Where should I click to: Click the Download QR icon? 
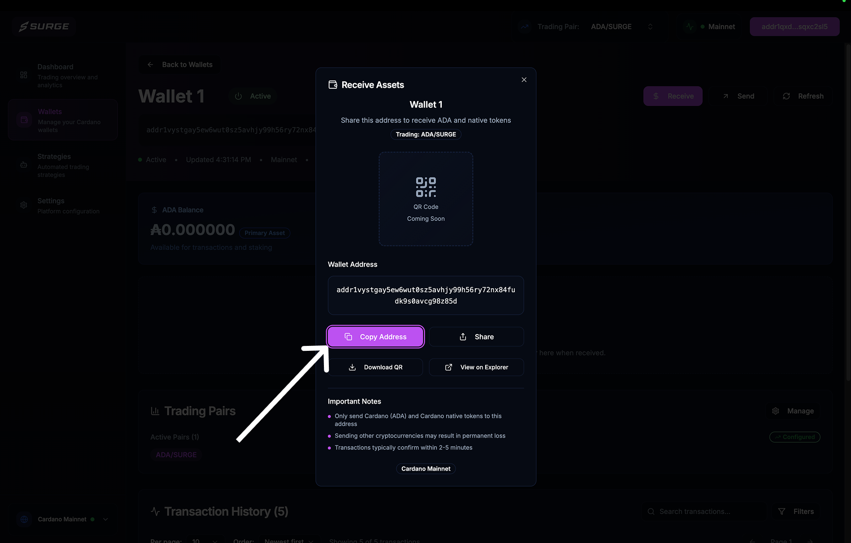tap(352, 368)
